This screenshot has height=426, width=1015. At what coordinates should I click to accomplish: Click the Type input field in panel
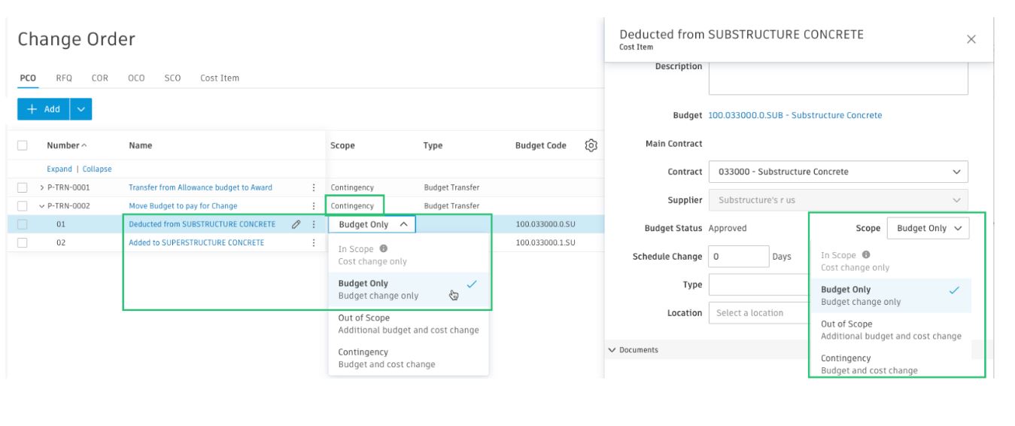(x=759, y=285)
